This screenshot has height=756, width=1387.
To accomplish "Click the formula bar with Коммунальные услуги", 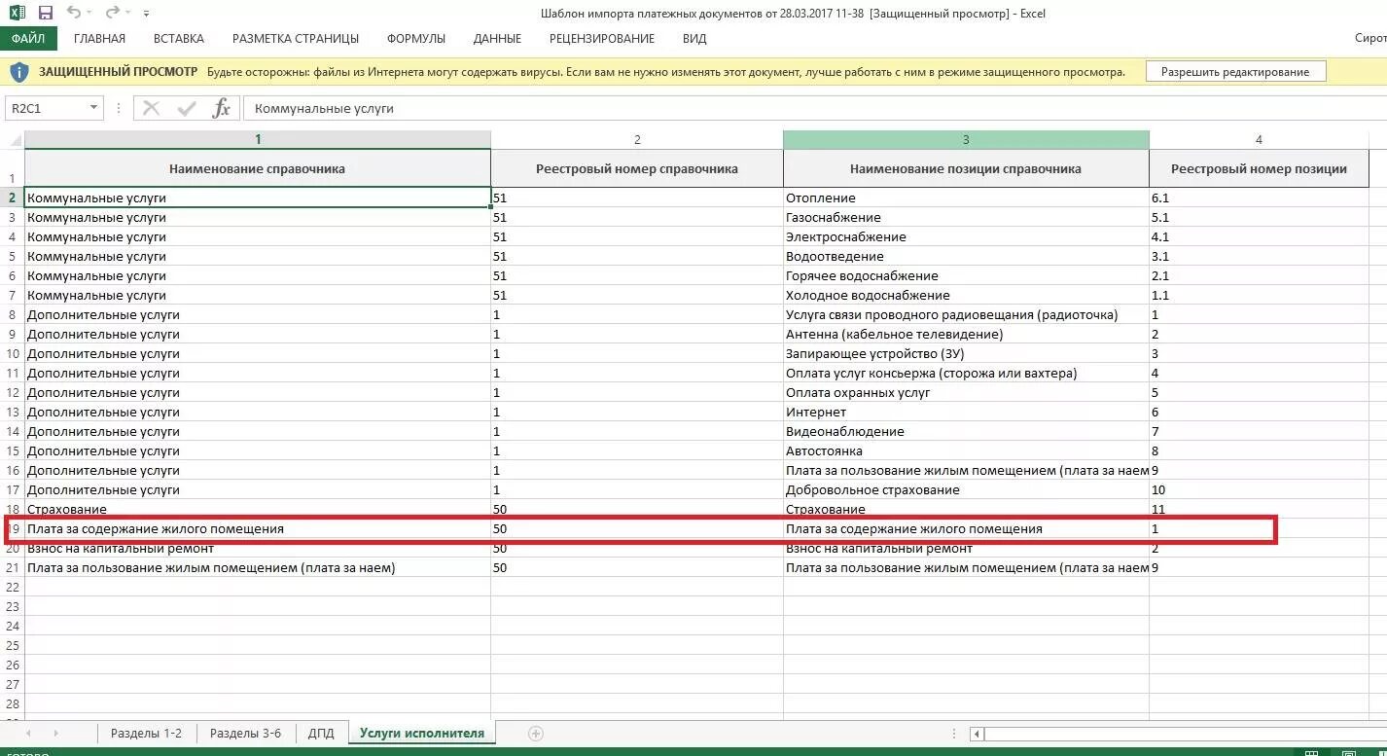I will [814, 108].
